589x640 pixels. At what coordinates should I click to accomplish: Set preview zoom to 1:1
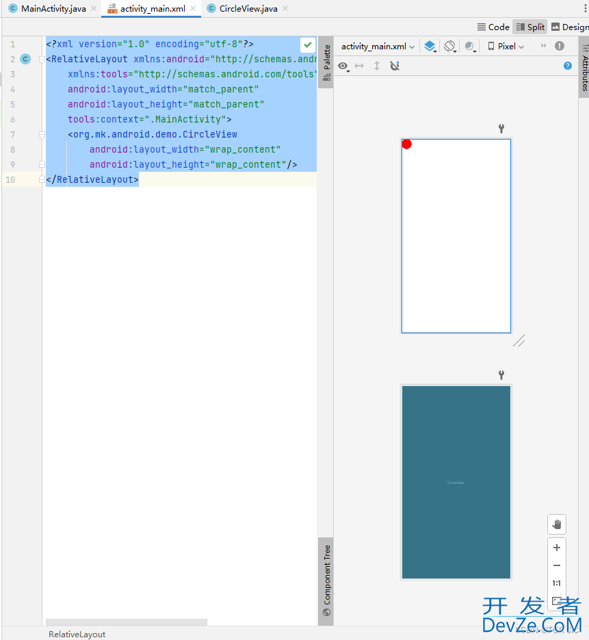pos(556,583)
